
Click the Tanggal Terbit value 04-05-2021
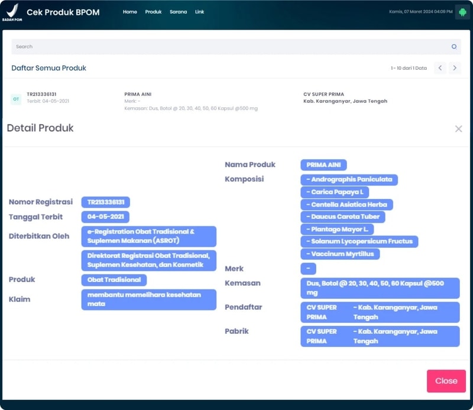(x=105, y=217)
